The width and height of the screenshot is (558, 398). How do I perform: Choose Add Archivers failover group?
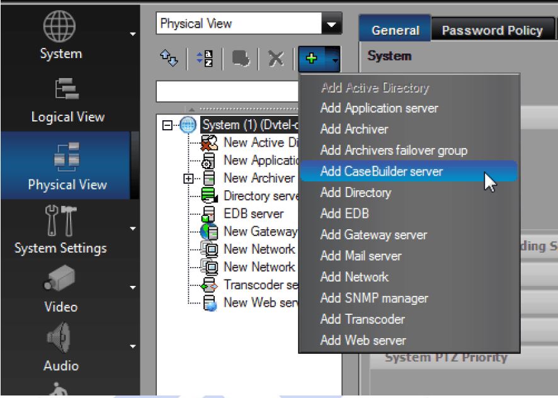[x=394, y=150]
